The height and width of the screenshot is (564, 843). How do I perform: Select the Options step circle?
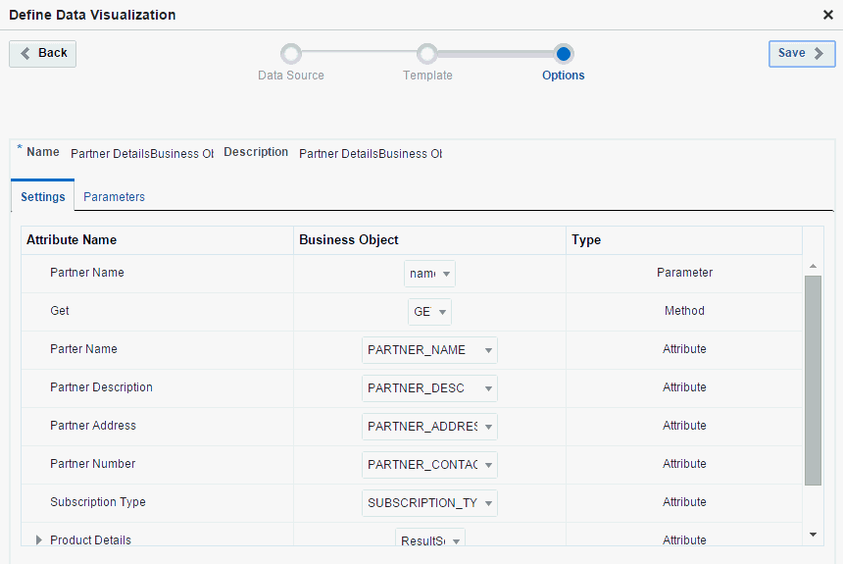pos(564,54)
